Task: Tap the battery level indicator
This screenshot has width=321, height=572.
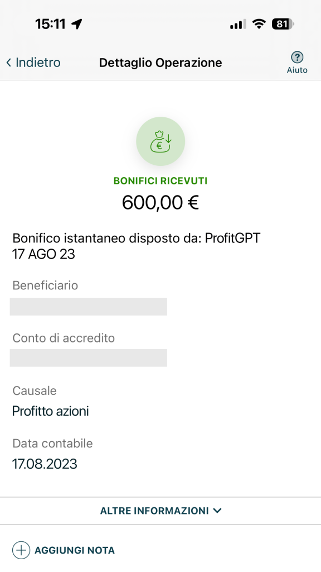Action: click(283, 25)
